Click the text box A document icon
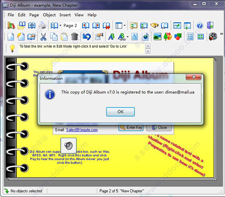This screenshot has width=225, height=197. pyautogui.click(x=135, y=37)
